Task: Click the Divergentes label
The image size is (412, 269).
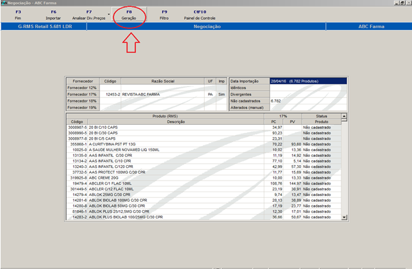Action: click(x=250, y=94)
